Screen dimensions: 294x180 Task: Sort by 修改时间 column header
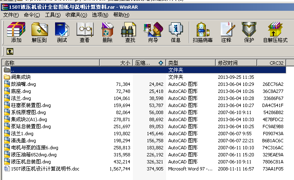click(x=236, y=63)
